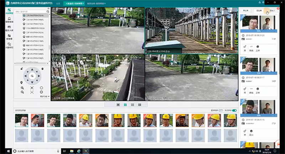Open Internet Explorer from the taskbar

(79, 151)
